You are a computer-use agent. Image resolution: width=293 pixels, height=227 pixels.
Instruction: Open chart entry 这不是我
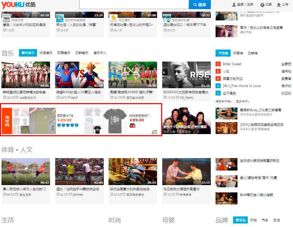coord(229,93)
